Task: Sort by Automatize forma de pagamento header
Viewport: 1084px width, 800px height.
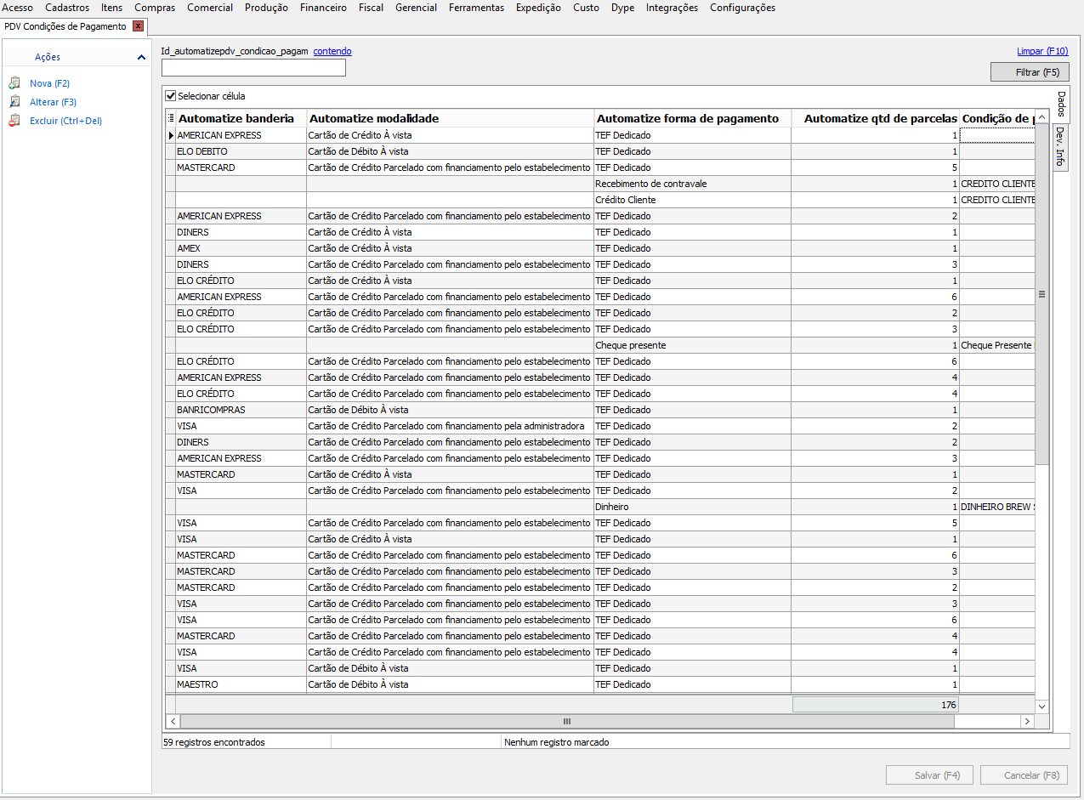Action: (692, 118)
